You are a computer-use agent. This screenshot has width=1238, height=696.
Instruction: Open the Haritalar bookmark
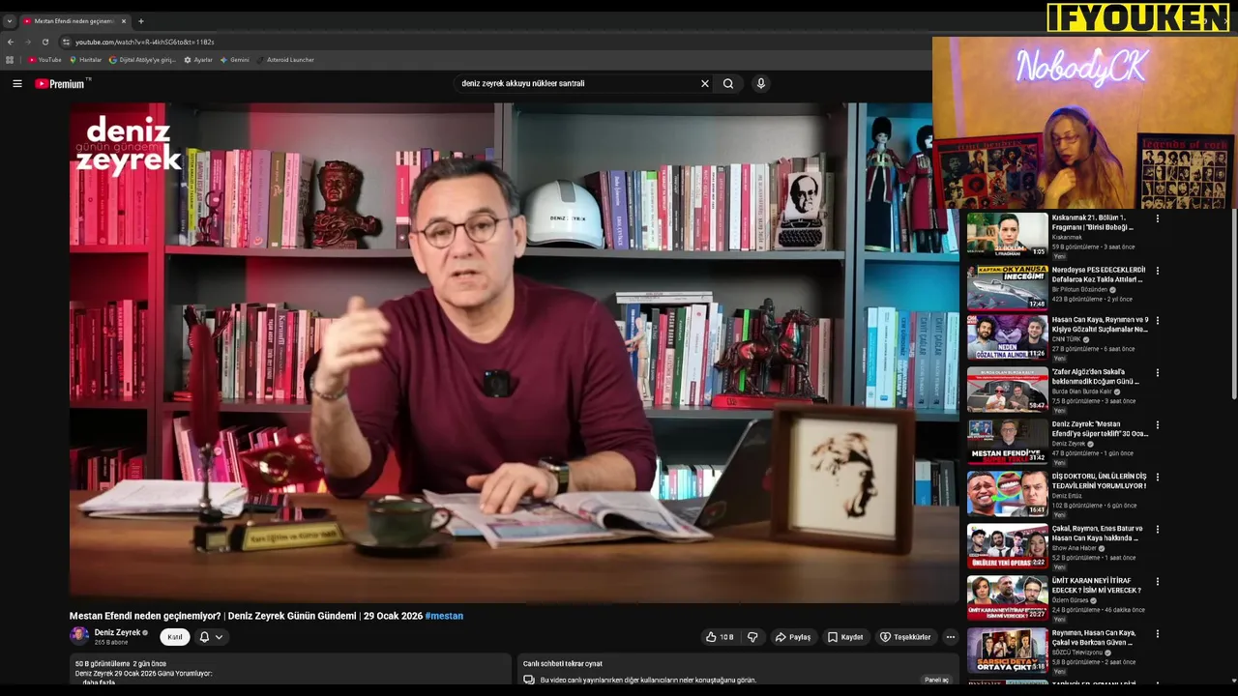pyautogui.click(x=85, y=60)
